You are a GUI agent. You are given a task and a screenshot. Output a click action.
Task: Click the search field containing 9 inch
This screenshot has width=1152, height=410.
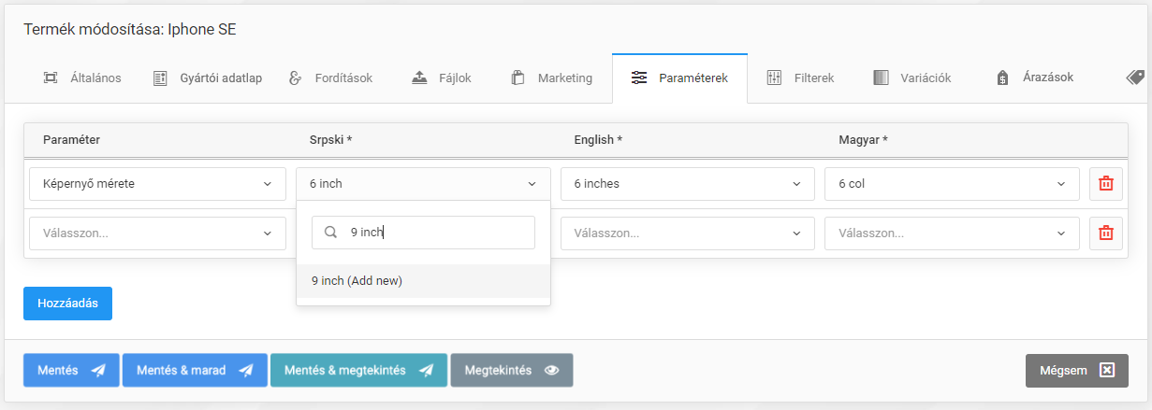[423, 233]
